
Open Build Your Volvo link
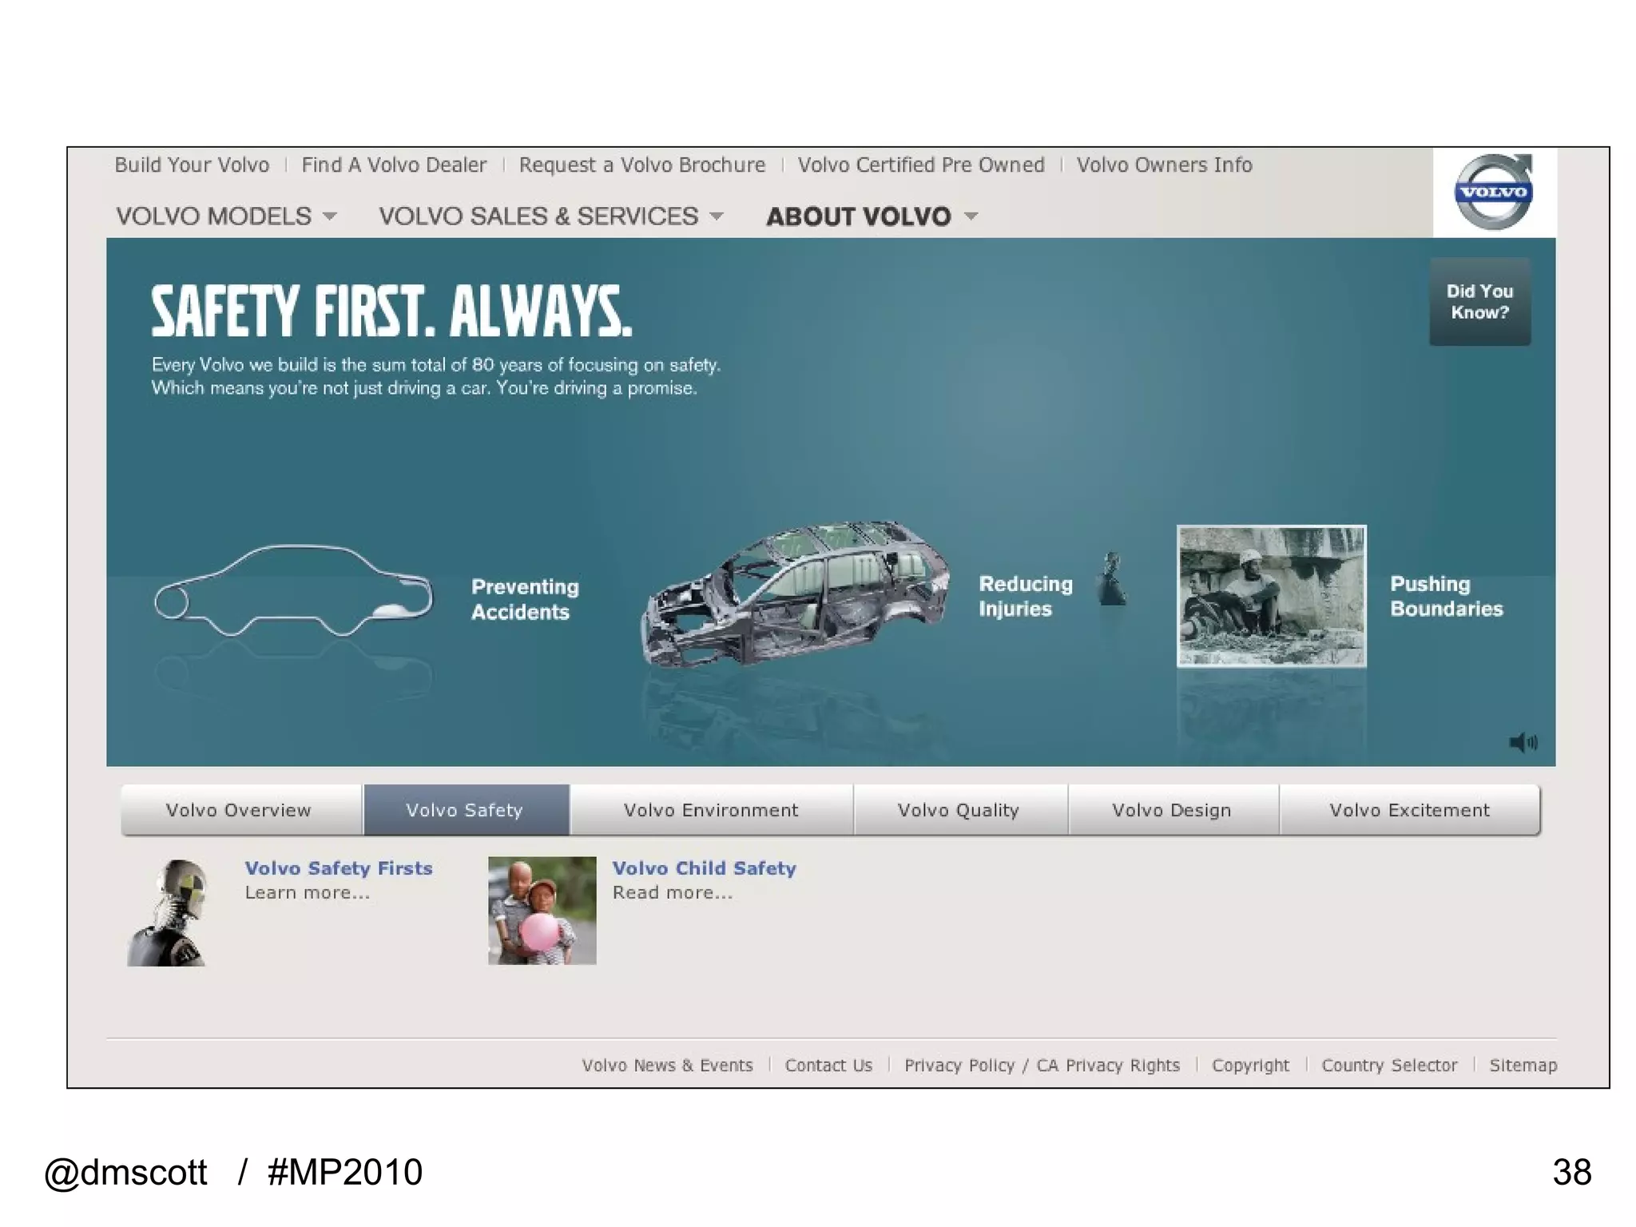pyautogui.click(x=192, y=165)
